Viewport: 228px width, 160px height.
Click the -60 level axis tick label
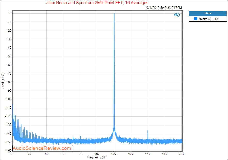click(x=9, y=65)
